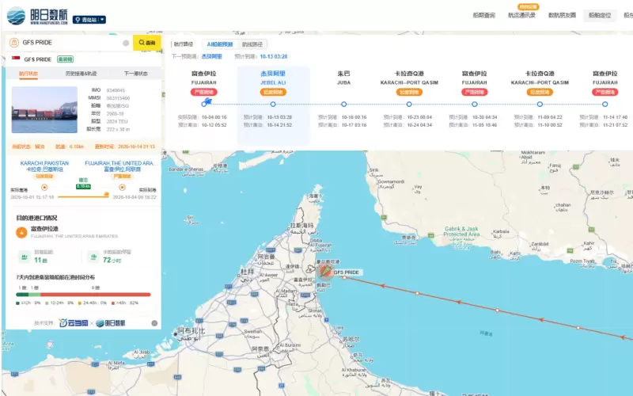The image size is (633, 396).
Task: Click the orange badge above 航运通讯录
Action: coord(528,7)
